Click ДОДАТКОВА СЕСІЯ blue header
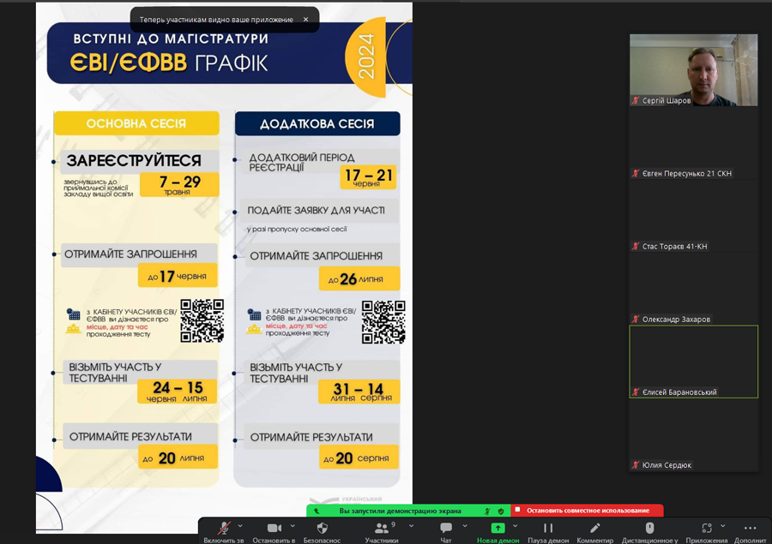Viewport: 772px width, 544px height. coord(317,123)
